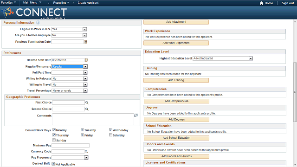Click the Minimum Pay input field
297x167 pixels.
pyautogui.click(x=71, y=145)
